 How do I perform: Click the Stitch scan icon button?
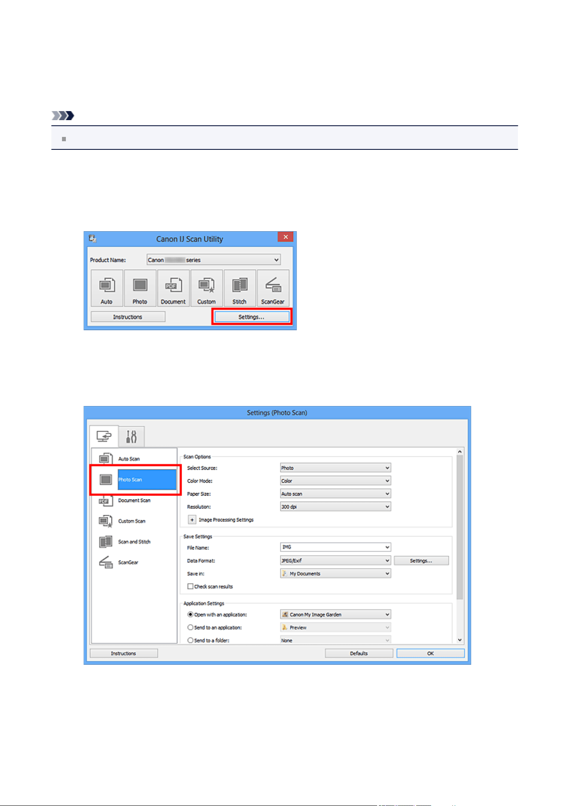[x=240, y=288]
